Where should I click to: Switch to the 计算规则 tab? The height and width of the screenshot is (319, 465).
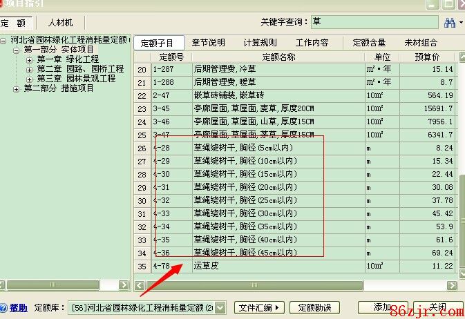tap(260, 43)
